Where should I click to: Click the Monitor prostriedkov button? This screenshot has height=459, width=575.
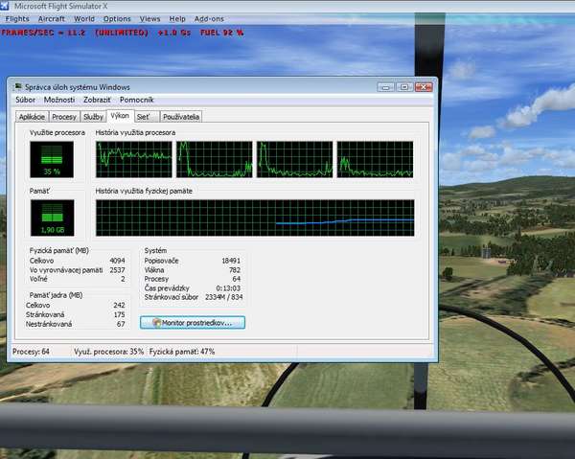(193, 323)
